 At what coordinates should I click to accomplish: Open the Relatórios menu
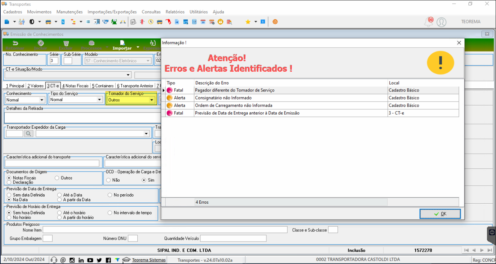pyautogui.click(x=175, y=12)
